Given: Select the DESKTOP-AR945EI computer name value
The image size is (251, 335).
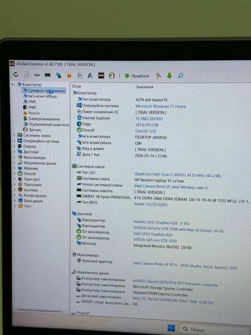Looking at the screenshot, I should pos(151,137).
